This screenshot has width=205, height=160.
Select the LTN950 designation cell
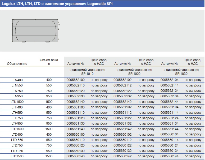(x=17, y=96)
